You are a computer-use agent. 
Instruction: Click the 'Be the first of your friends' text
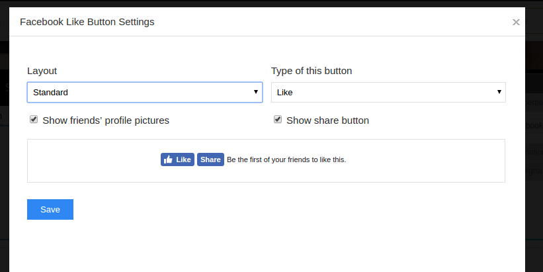point(286,159)
